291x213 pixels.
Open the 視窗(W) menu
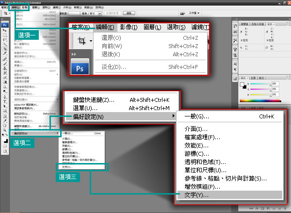(89, 7)
